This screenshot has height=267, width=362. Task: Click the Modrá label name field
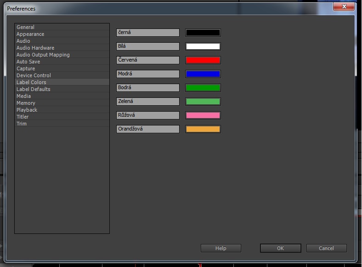pos(148,74)
